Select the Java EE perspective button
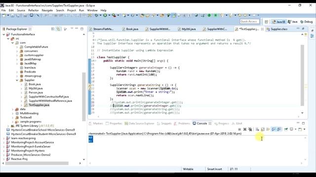This screenshot has width=316, height=177. click(x=278, y=22)
